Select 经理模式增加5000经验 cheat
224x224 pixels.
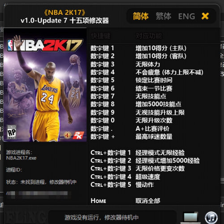point(168,161)
